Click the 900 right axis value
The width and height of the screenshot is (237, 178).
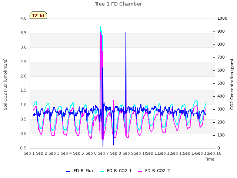pyautogui.click(x=221, y=31)
